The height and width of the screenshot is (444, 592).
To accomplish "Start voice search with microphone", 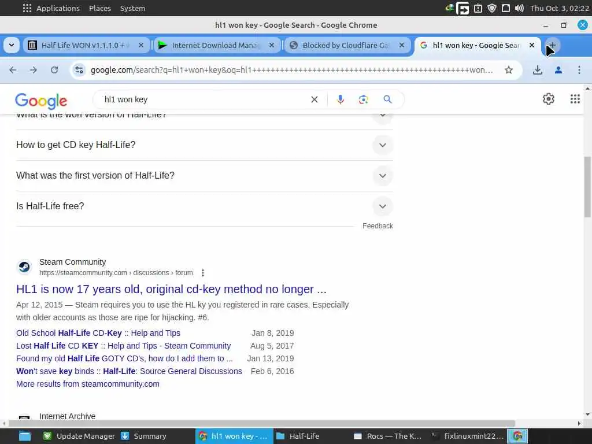I will (340, 99).
